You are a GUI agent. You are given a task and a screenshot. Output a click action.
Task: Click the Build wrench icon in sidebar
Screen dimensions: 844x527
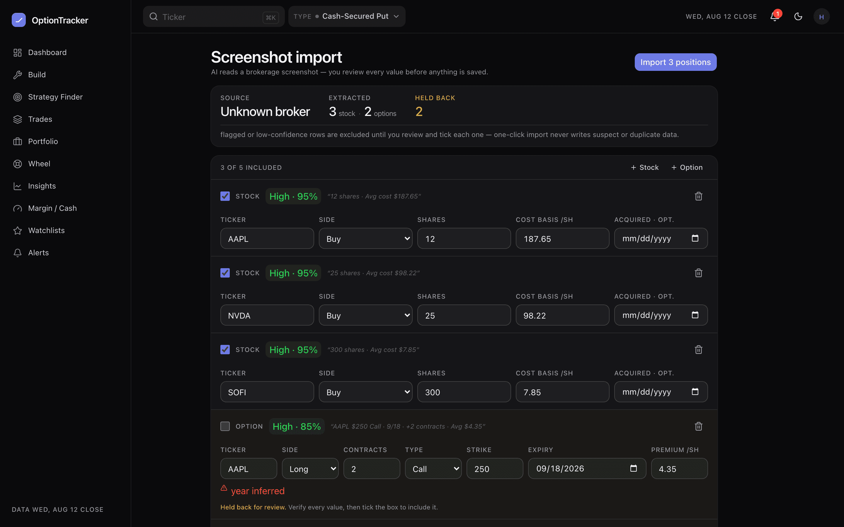pos(18,75)
